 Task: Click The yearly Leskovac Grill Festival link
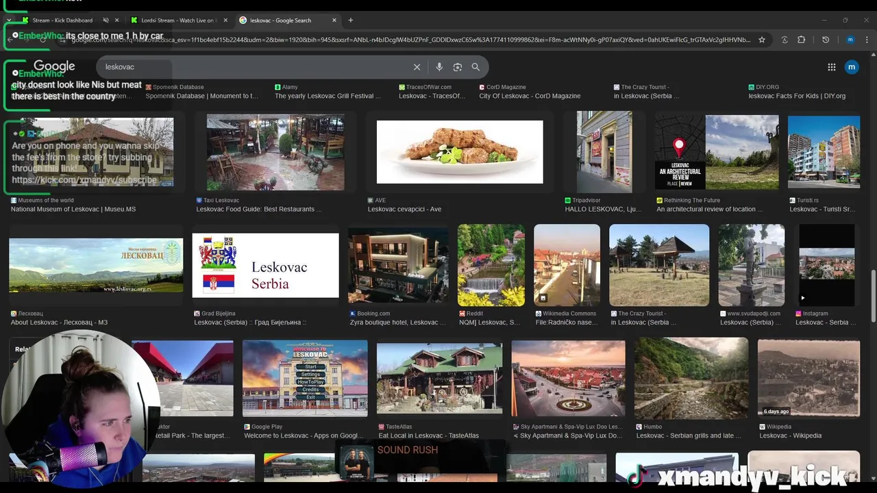point(328,96)
